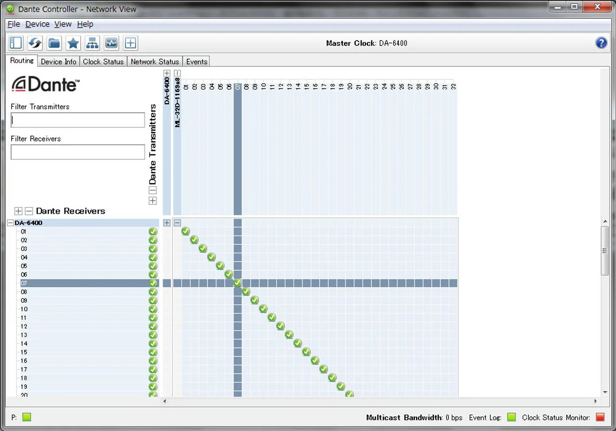
Task: Select transmitter channel 20 column header
Action: [x=350, y=87]
